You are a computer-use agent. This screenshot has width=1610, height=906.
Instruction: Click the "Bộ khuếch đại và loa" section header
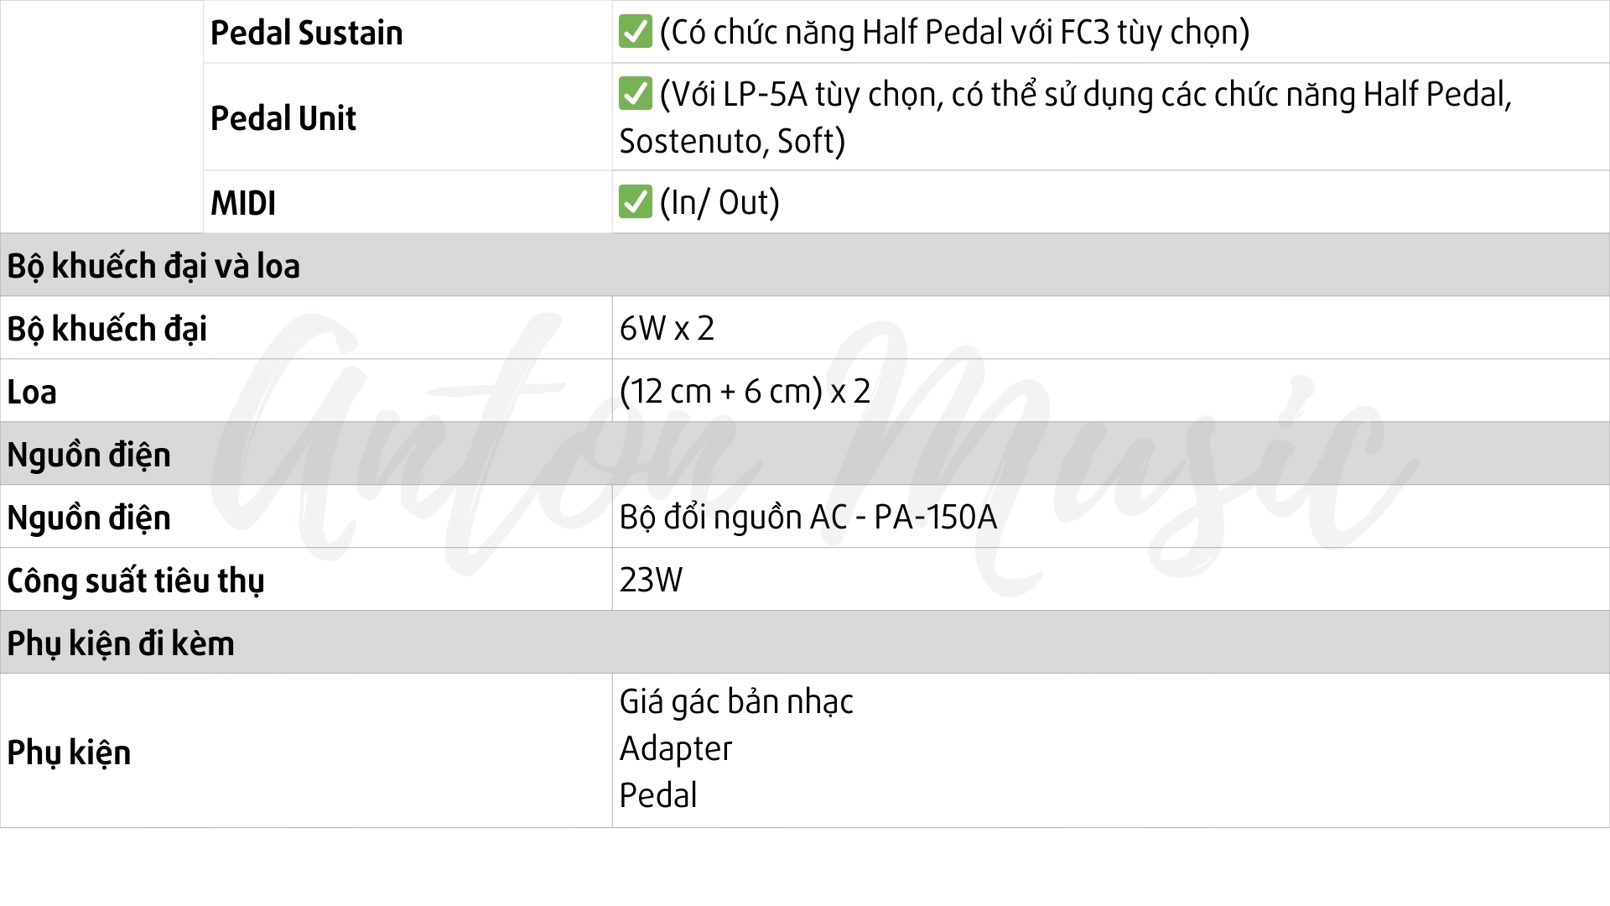pos(153,266)
